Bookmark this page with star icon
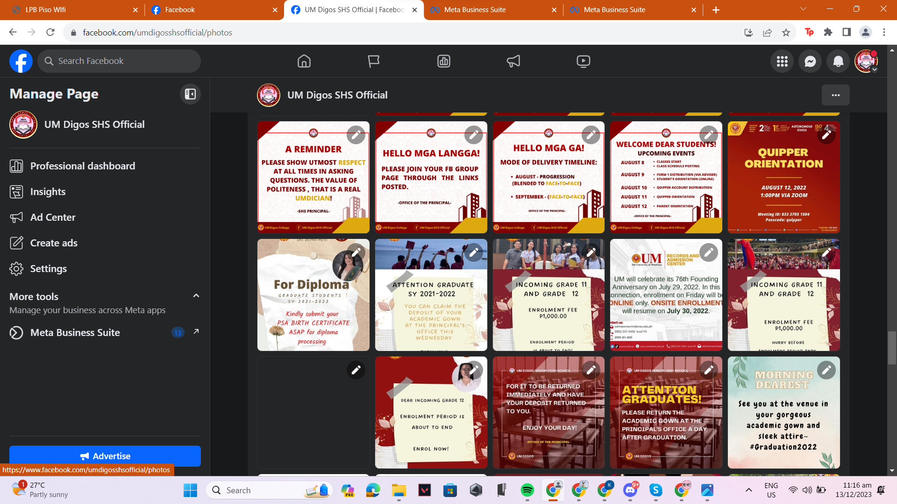The image size is (897, 504). point(786,32)
